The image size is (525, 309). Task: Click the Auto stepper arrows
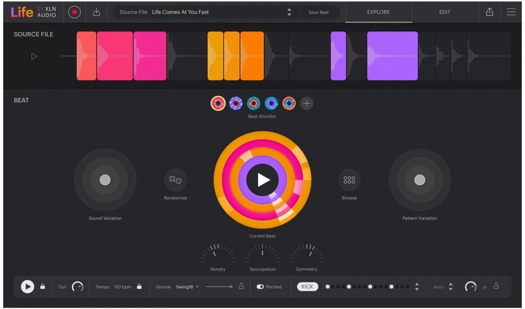pyautogui.click(x=451, y=287)
